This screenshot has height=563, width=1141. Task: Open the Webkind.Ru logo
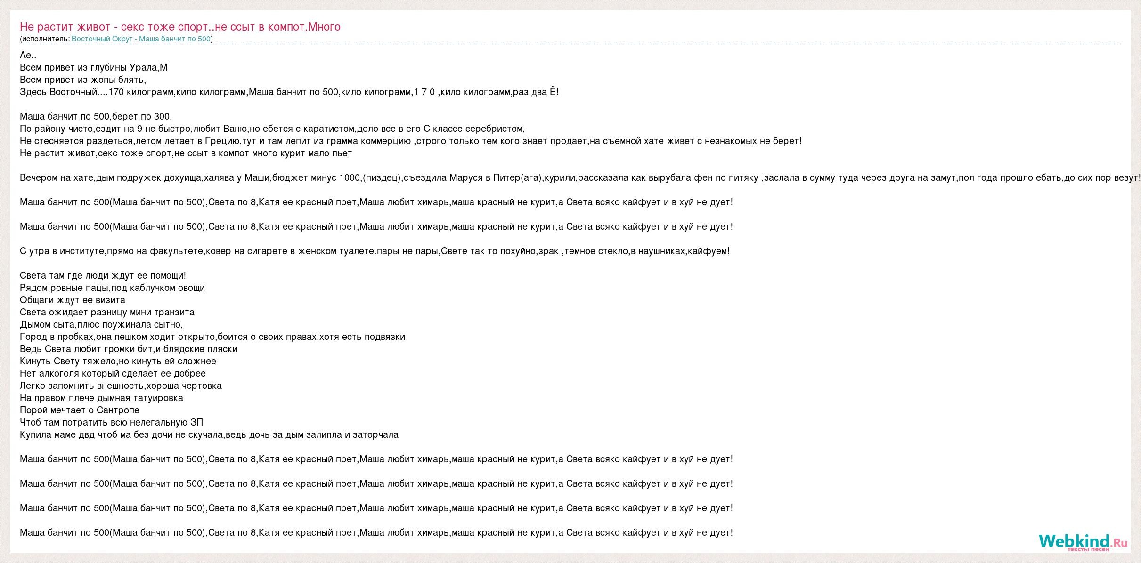pos(1083,543)
